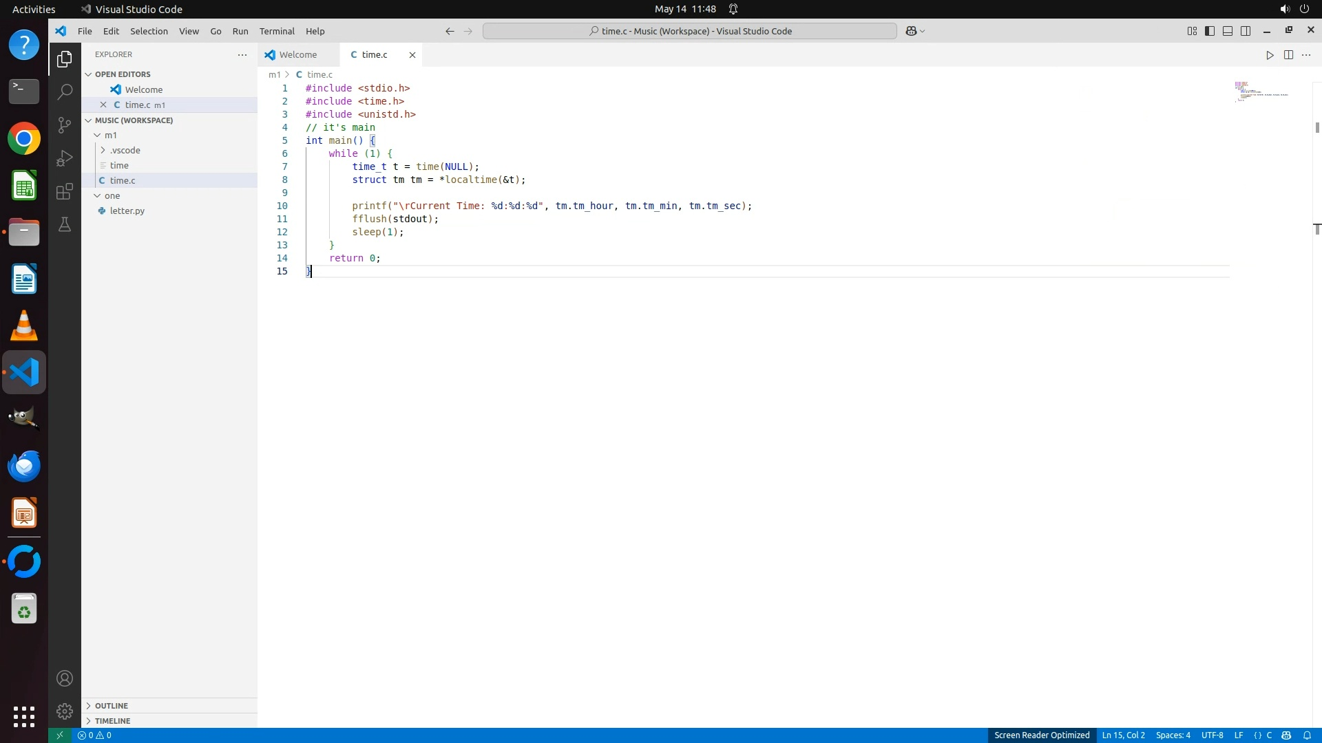Open the Accounts icon
The width and height of the screenshot is (1322, 743).
(65, 678)
